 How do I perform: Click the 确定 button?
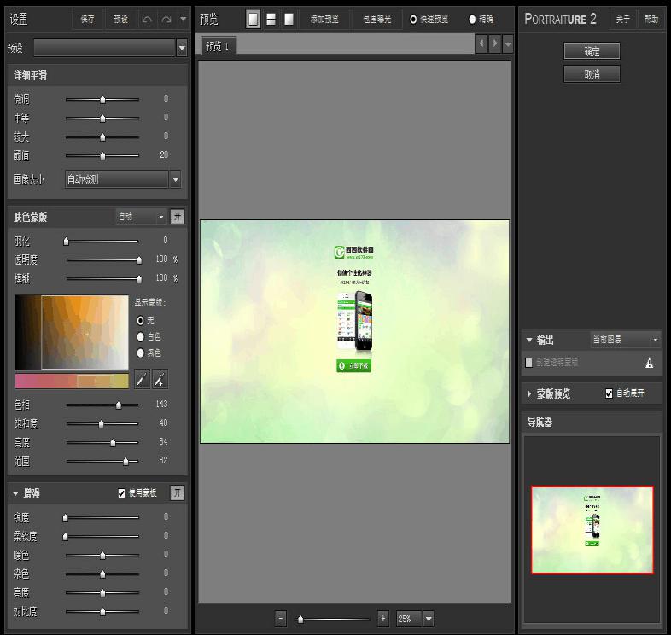coord(592,51)
